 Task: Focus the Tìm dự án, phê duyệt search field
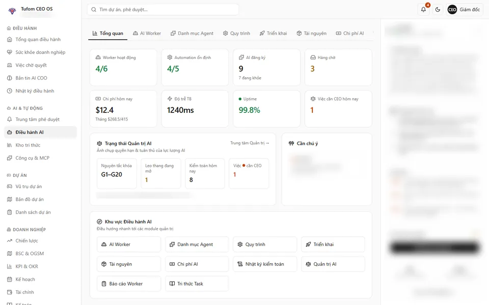pyautogui.click(x=163, y=10)
